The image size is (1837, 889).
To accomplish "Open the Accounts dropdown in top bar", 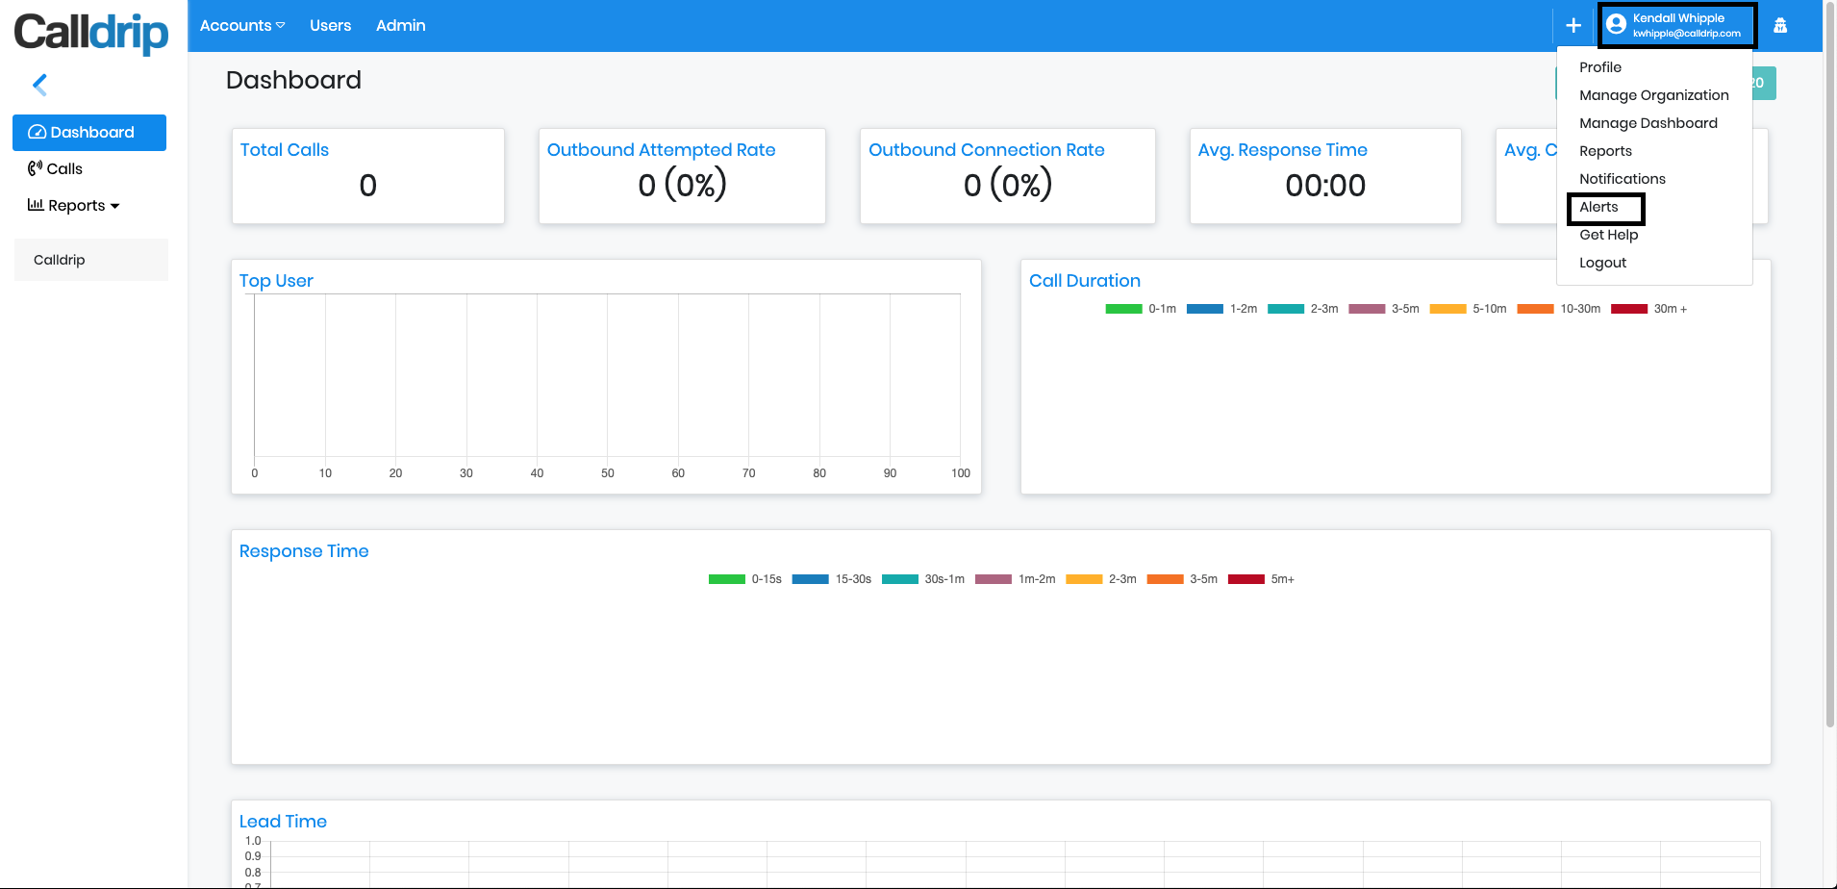I will [x=242, y=25].
